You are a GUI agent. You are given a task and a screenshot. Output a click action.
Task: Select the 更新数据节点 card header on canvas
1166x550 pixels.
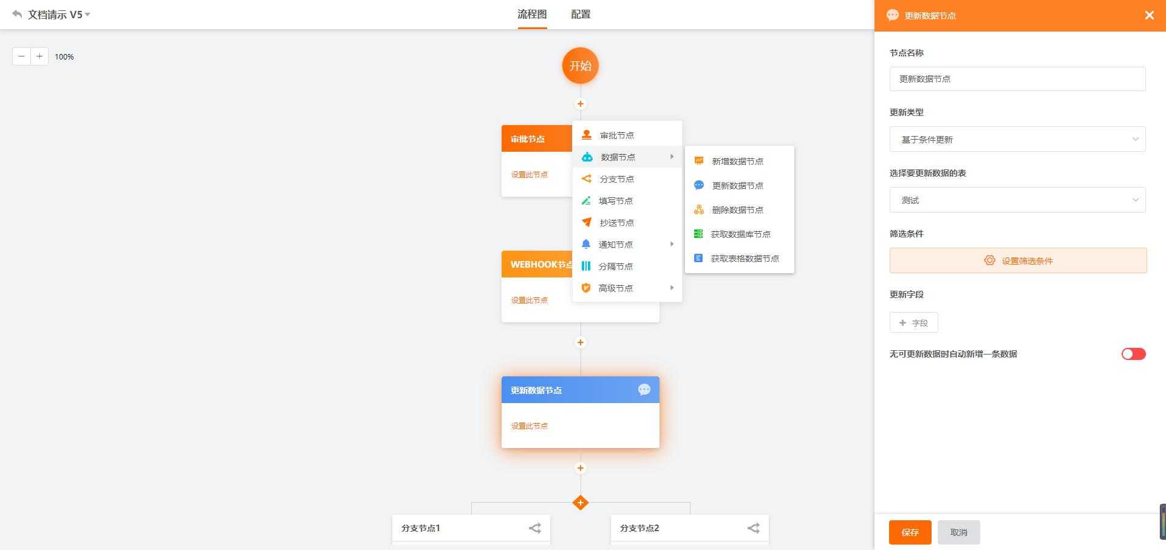(x=581, y=390)
